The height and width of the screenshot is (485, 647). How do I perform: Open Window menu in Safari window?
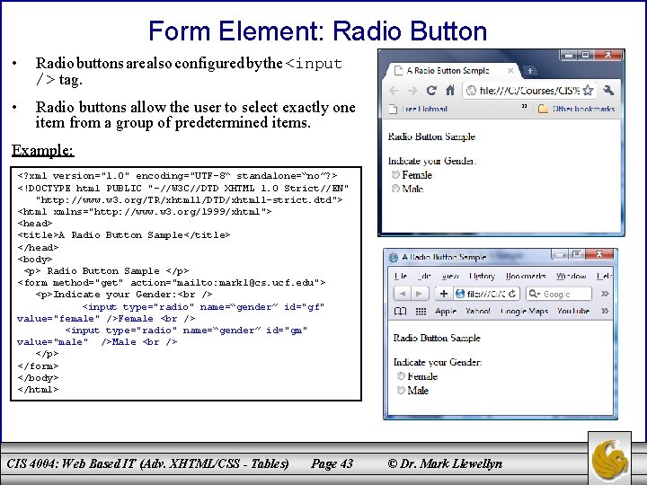tap(572, 276)
